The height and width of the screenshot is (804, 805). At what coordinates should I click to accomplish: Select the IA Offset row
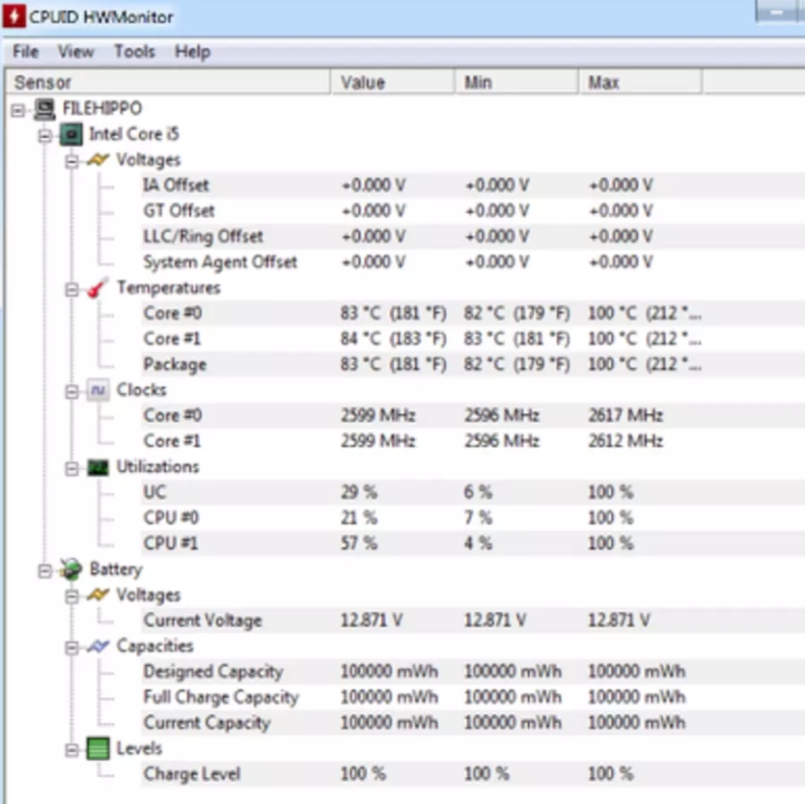[x=472, y=185]
